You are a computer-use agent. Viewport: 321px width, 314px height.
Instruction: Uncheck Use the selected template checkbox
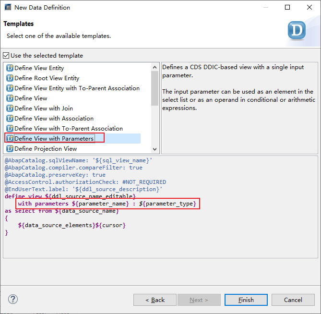pyautogui.click(x=6, y=56)
